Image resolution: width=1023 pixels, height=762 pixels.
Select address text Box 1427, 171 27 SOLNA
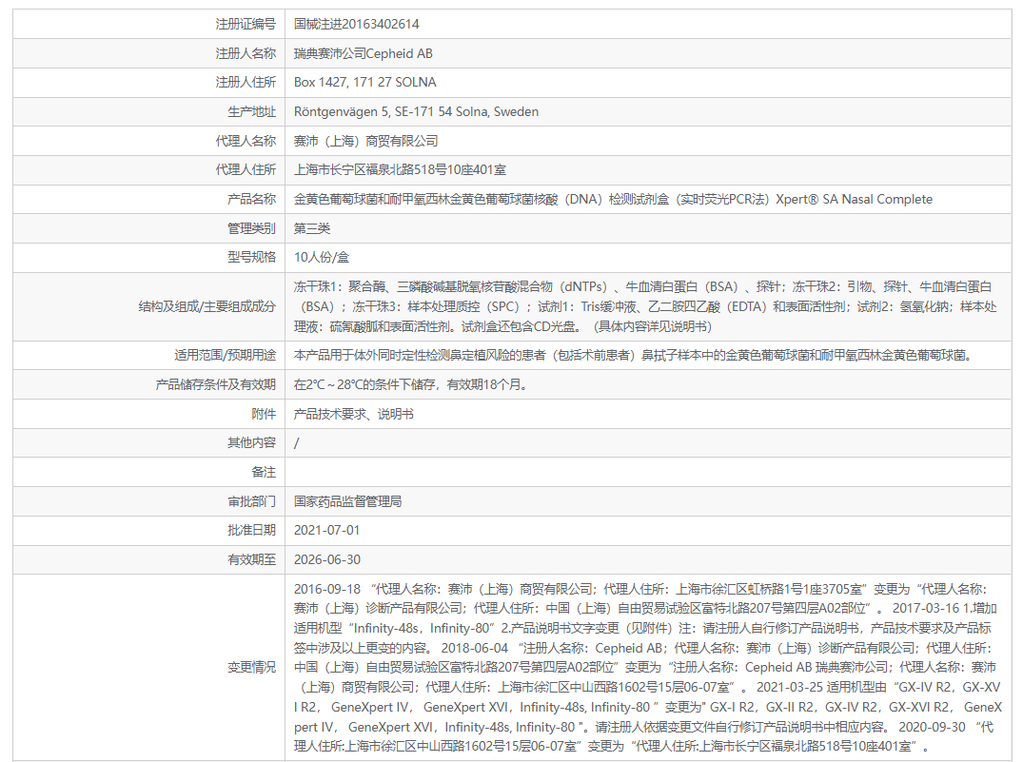[x=364, y=82]
